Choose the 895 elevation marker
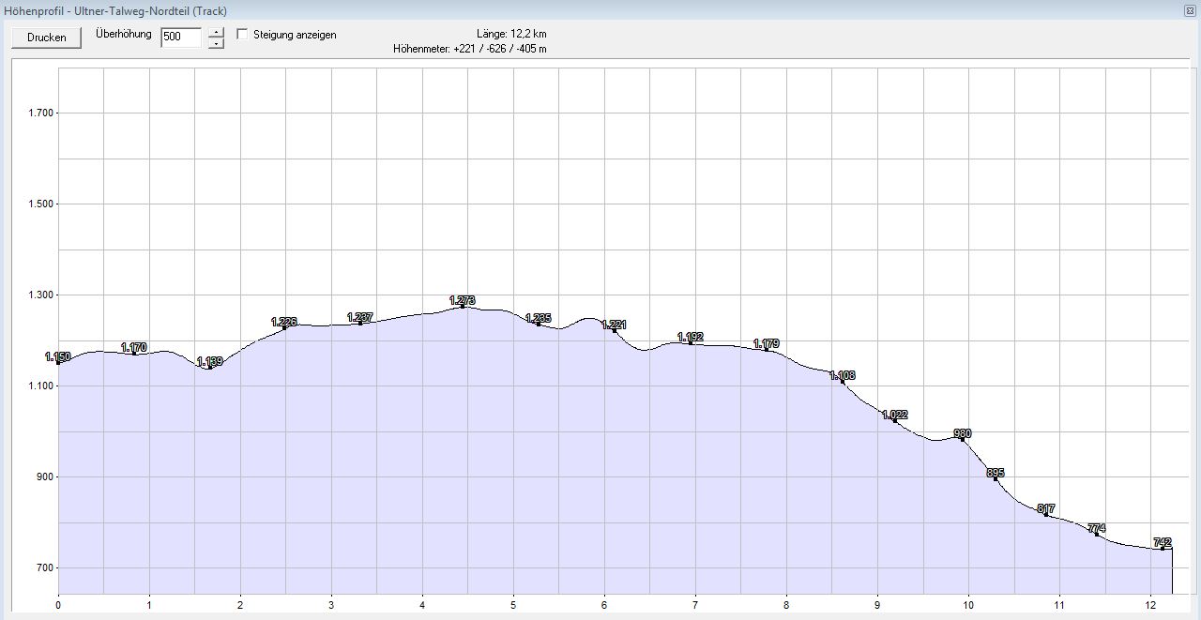The height and width of the screenshot is (620, 1201). pyautogui.click(x=996, y=477)
